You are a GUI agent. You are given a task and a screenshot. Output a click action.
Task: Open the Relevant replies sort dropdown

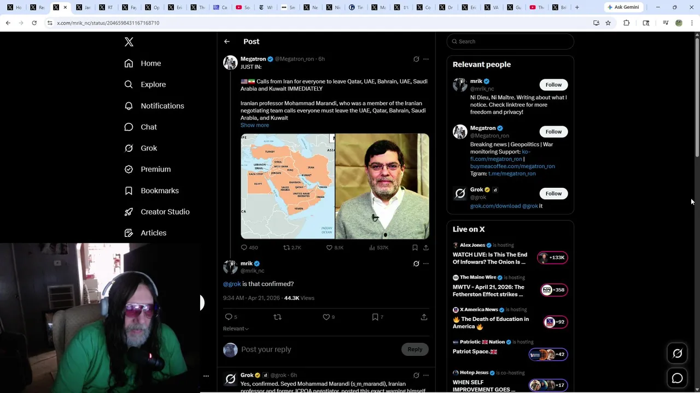(x=236, y=329)
